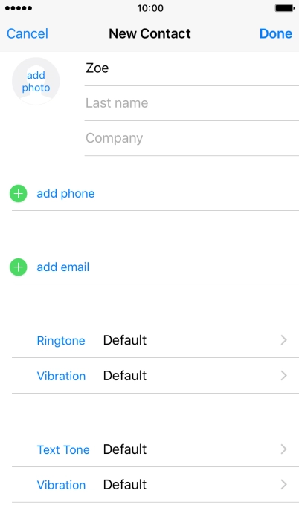Focus the Last name field

point(192,103)
